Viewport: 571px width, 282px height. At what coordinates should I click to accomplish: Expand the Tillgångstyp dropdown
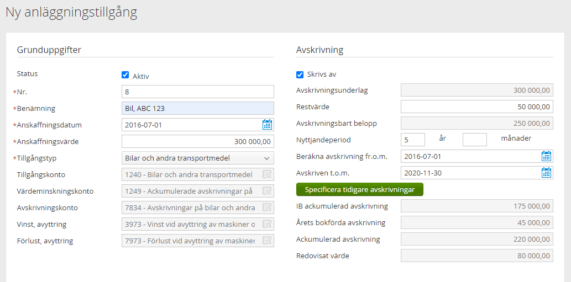[x=197, y=158]
